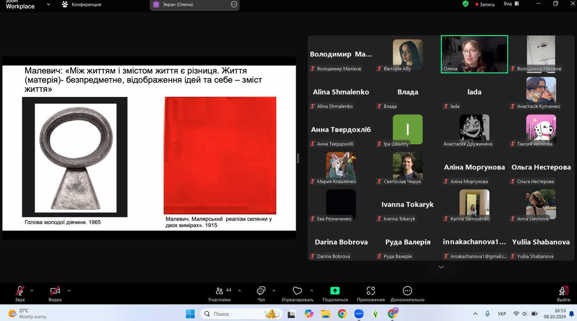Expand the Zoom Workplace dropdown arrow
The height and width of the screenshot is (321, 577).
tap(48, 5)
